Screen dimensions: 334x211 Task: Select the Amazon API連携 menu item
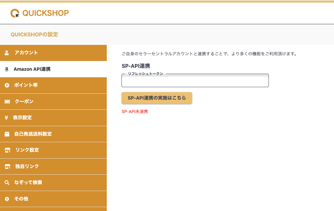pyautogui.click(x=32, y=69)
